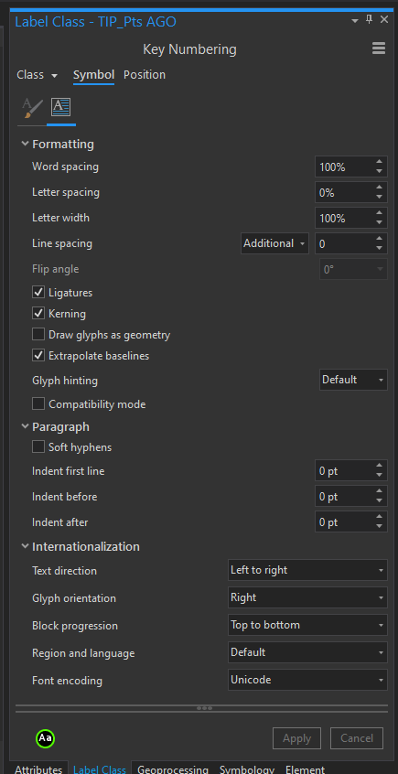Open pane options arrow in title bar
The height and width of the screenshot is (774, 398).
(355, 21)
